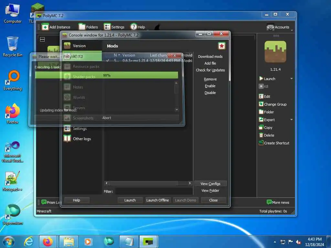Image resolution: width=331 pixels, height=248 pixels.
Task: Click the red star icon in Mods header
Action: click(x=222, y=46)
